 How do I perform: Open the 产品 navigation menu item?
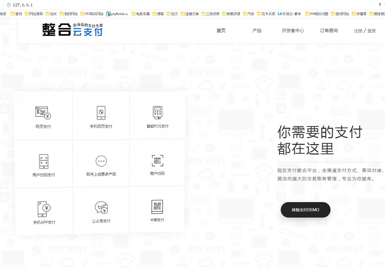pyautogui.click(x=257, y=31)
